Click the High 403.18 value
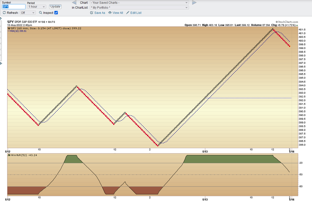 pos(209,25)
